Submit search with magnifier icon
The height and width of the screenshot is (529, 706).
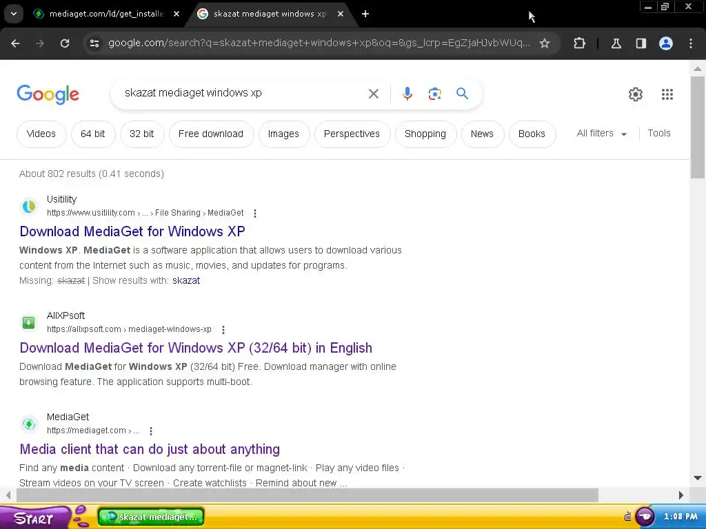462,94
